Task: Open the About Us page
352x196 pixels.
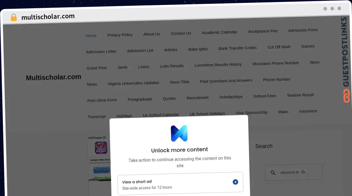Action: pyautogui.click(x=152, y=34)
